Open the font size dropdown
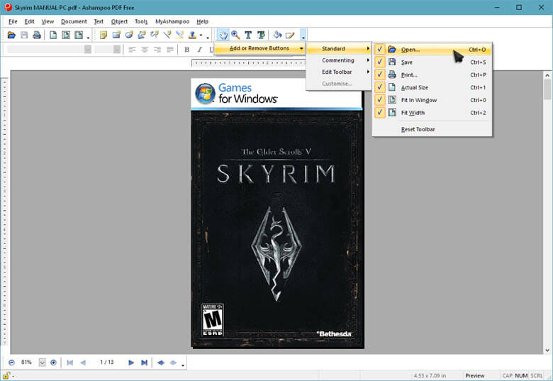553x381 pixels. click(117, 50)
